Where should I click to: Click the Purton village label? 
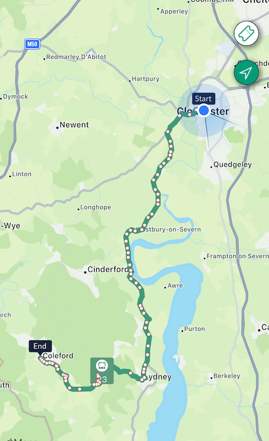click(x=194, y=329)
